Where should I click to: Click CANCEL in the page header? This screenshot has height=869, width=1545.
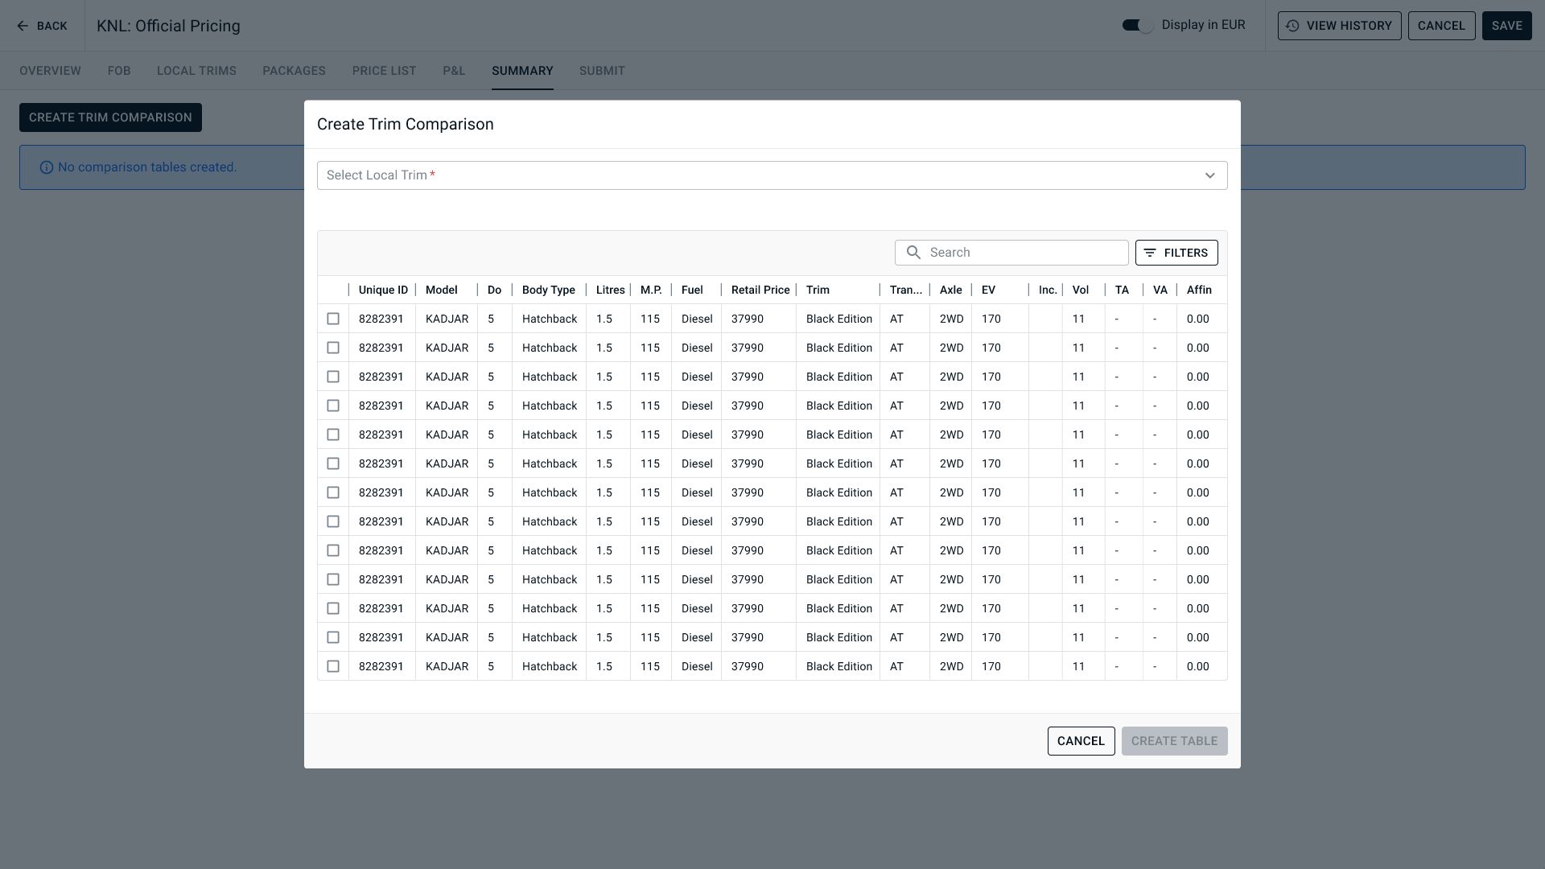click(x=1441, y=26)
